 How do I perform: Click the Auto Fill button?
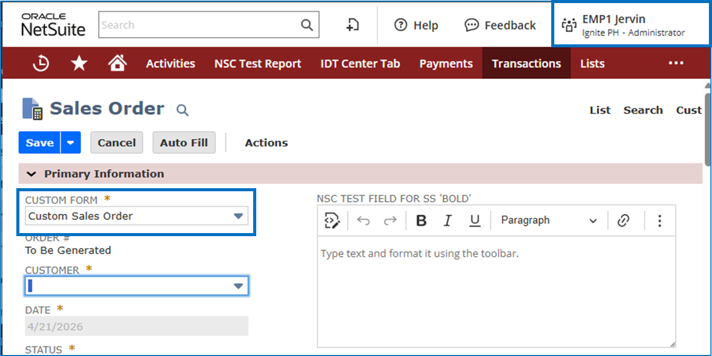pos(184,143)
